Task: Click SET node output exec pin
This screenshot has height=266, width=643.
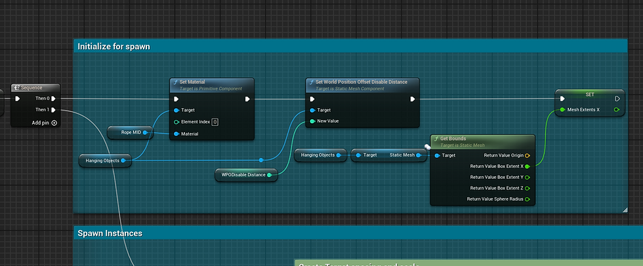Action: tap(617, 99)
